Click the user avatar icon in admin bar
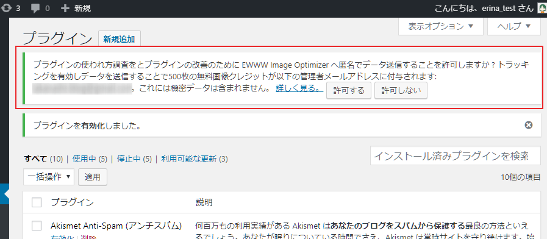 pos(542,9)
